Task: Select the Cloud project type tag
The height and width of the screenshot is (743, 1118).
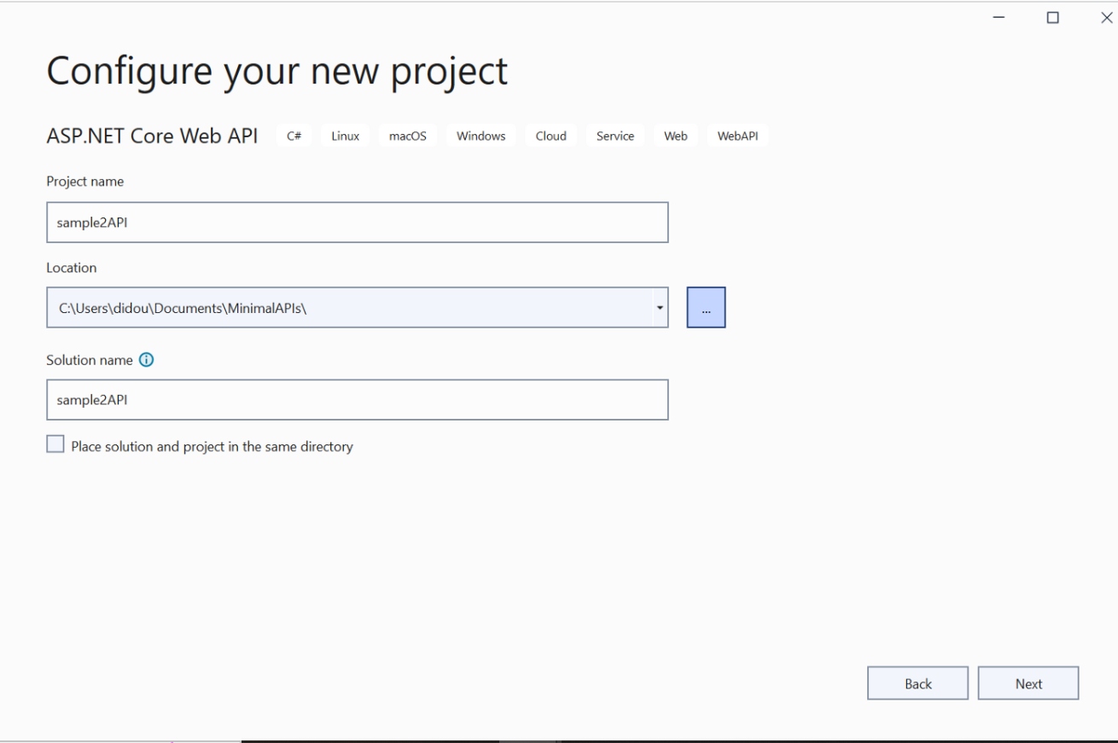Action: click(x=550, y=136)
